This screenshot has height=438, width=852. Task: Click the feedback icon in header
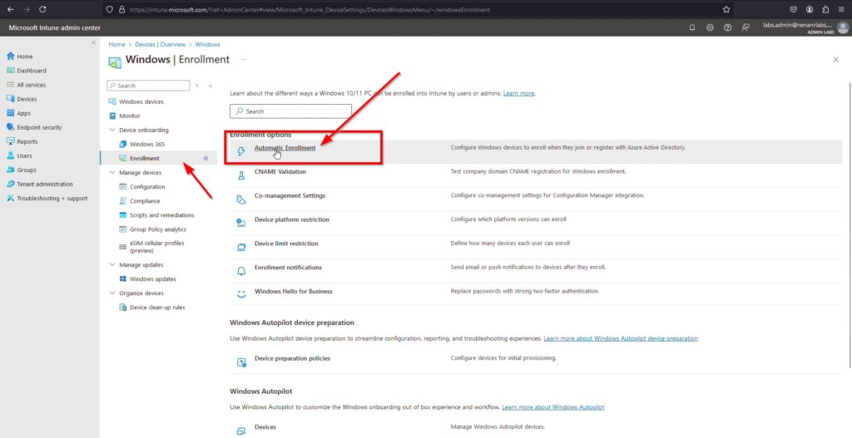[745, 27]
